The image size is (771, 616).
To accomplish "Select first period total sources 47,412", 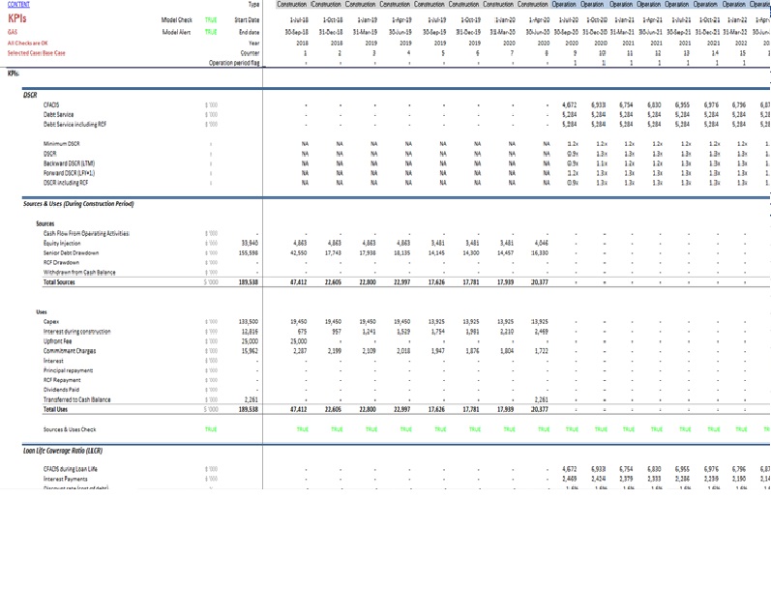I will [x=299, y=282].
